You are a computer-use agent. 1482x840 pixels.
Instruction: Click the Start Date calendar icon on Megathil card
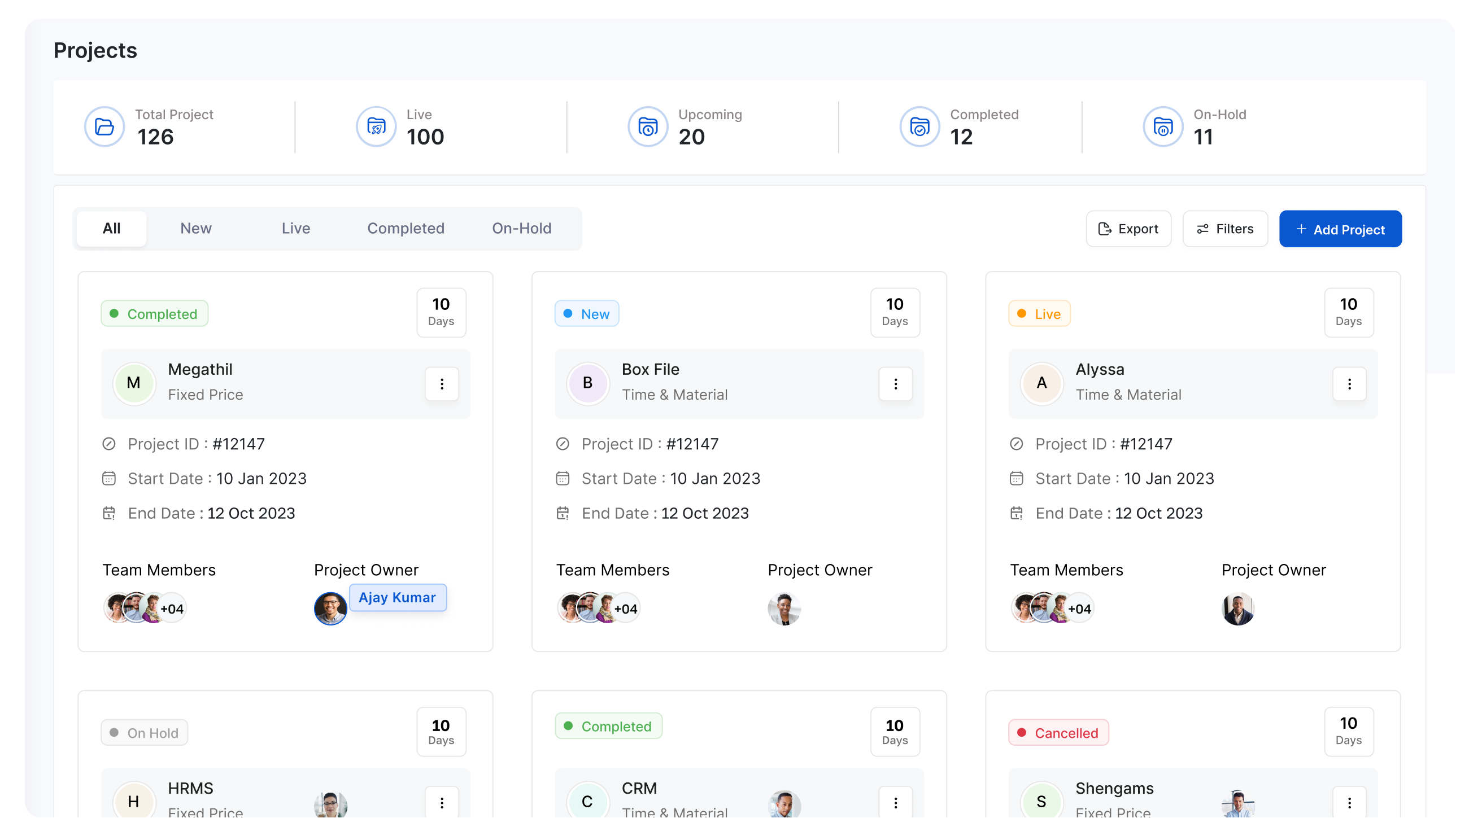(109, 478)
